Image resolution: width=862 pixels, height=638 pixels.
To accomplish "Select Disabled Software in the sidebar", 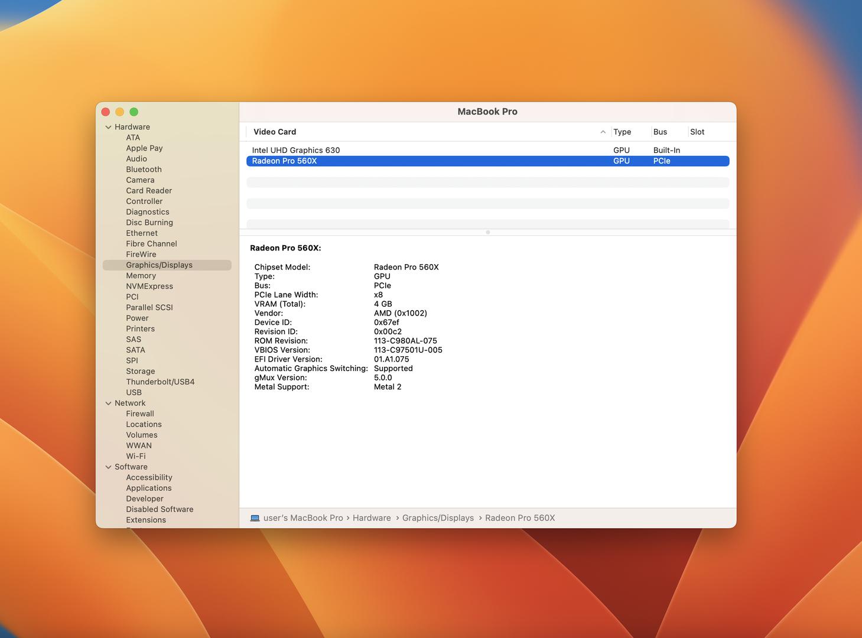I will tap(160, 510).
